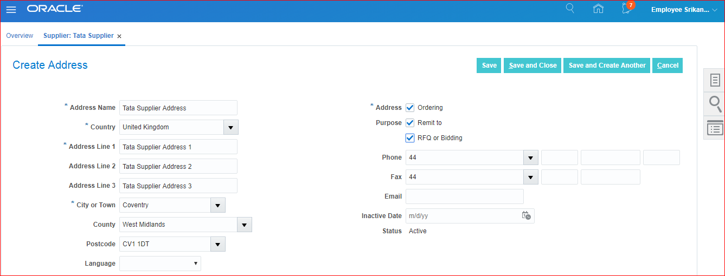Click the Cancel button
The image size is (725, 276).
(x=668, y=65)
